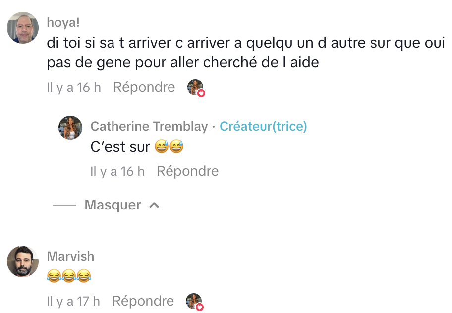The image size is (452, 313).
Task: Hide replies using the Masquer label
Action: point(113,205)
